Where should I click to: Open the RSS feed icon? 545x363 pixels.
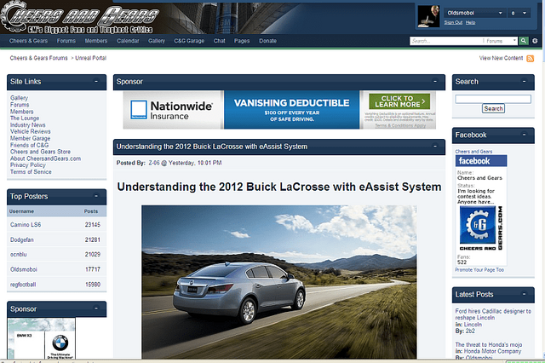[530, 59]
